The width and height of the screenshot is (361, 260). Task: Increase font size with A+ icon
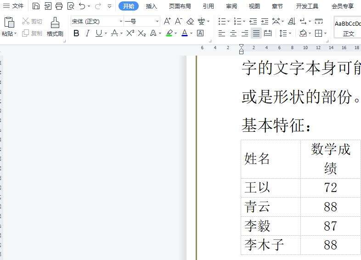(167, 22)
